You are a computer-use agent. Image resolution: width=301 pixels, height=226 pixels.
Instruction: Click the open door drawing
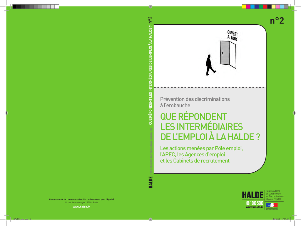click(x=228, y=54)
